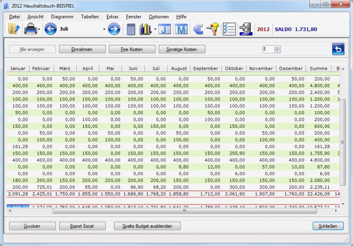Click the open folder icon in toolbar

pos(14,29)
